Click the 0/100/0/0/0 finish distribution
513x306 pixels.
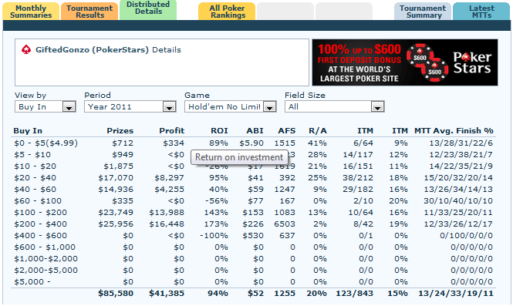(x=467, y=236)
